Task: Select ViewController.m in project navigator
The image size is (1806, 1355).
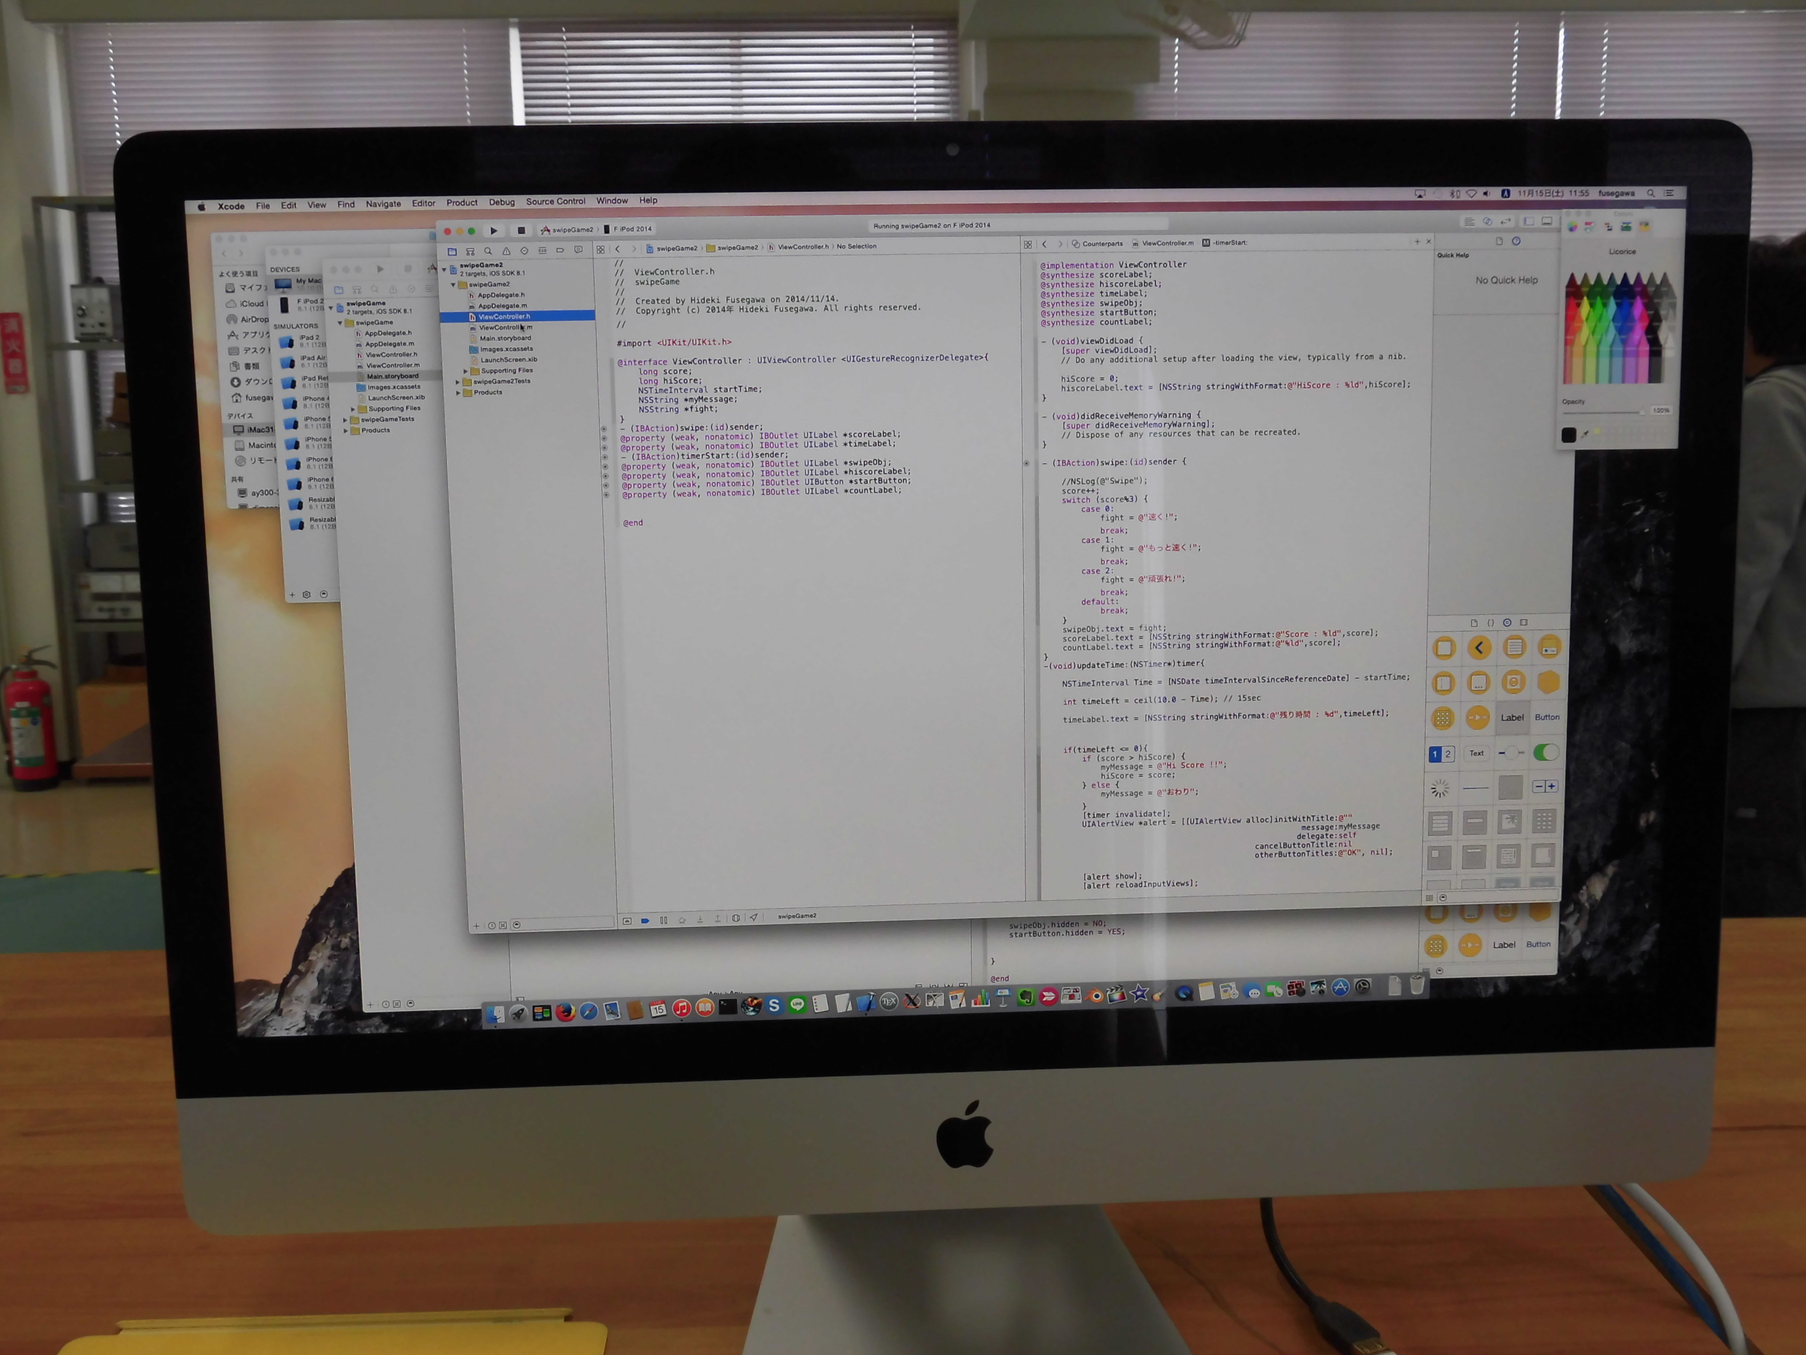Action: click(x=501, y=327)
